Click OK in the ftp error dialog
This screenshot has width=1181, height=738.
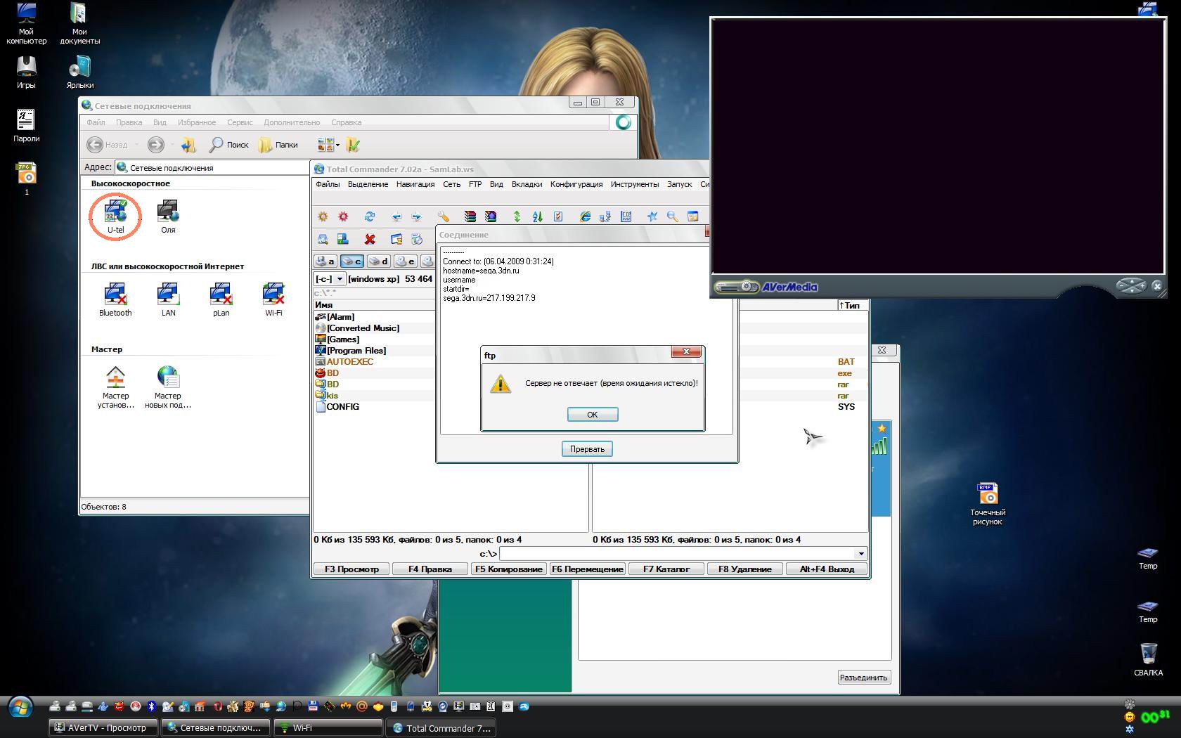593,415
